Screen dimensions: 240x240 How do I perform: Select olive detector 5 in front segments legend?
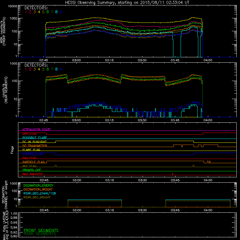[43, 12]
